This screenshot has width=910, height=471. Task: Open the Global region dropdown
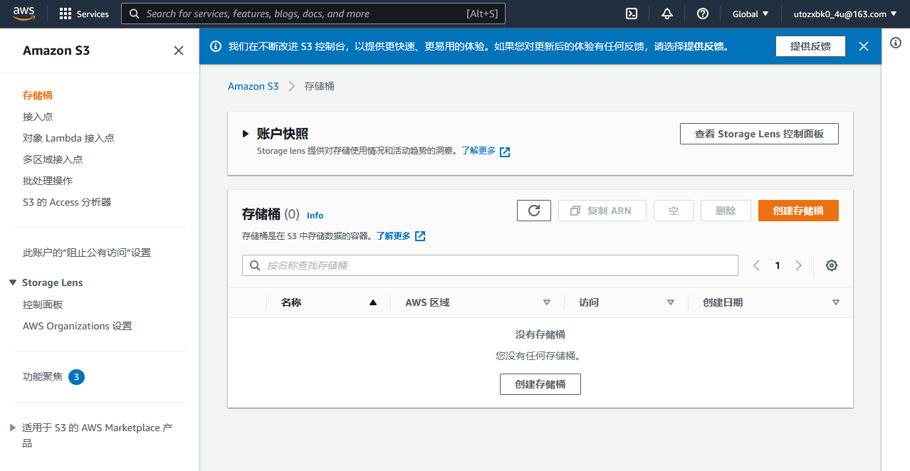pos(751,14)
